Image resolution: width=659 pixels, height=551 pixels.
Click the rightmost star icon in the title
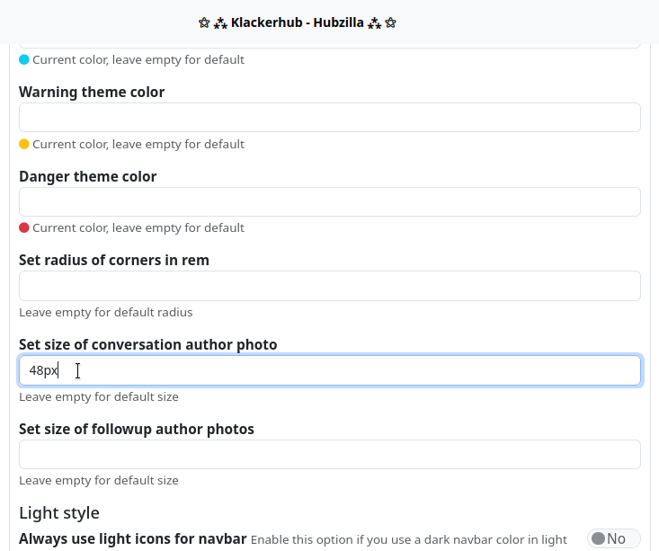(391, 22)
